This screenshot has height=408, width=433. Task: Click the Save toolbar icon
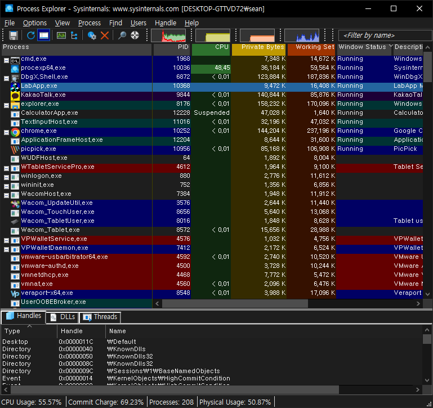tap(13, 35)
